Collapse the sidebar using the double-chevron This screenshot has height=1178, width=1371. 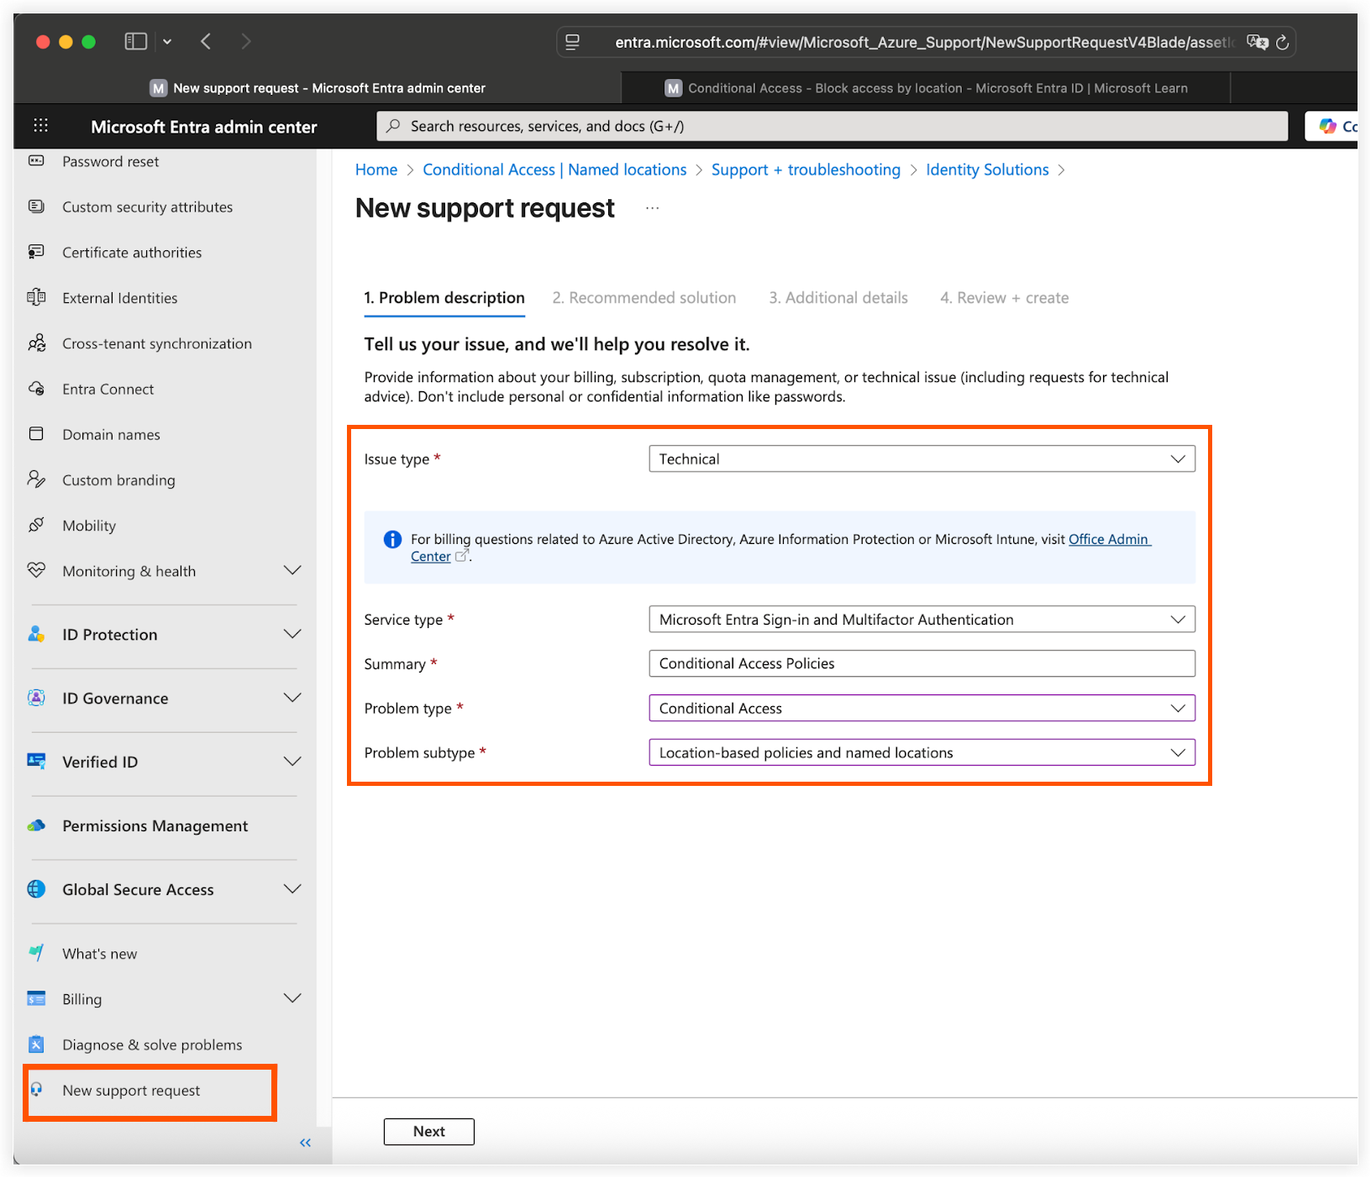click(305, 1143)
